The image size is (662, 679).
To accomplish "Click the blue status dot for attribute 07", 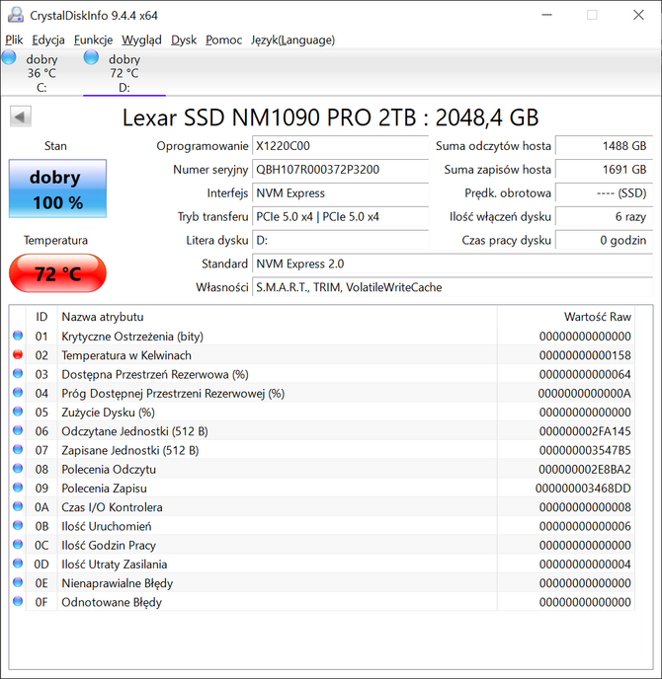I will pos(18,449).
